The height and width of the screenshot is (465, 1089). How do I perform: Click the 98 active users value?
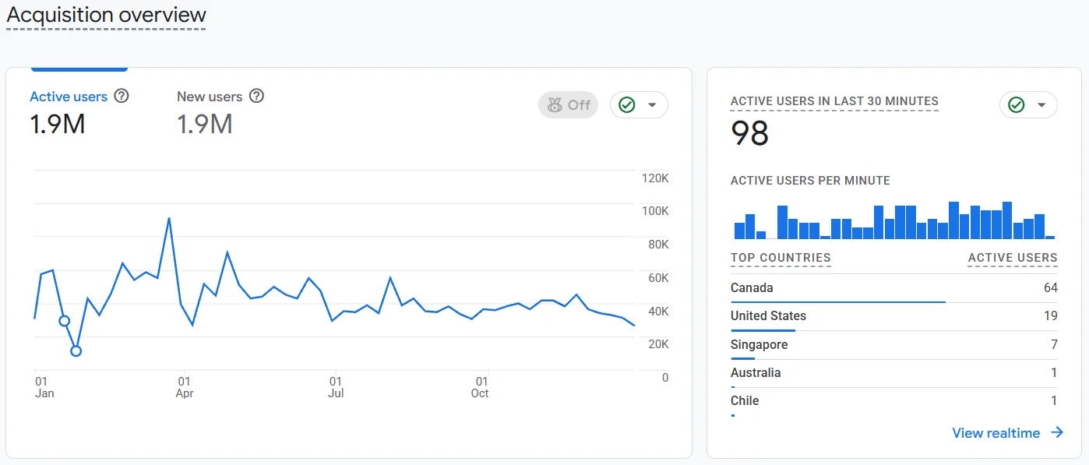coord(749,133)
